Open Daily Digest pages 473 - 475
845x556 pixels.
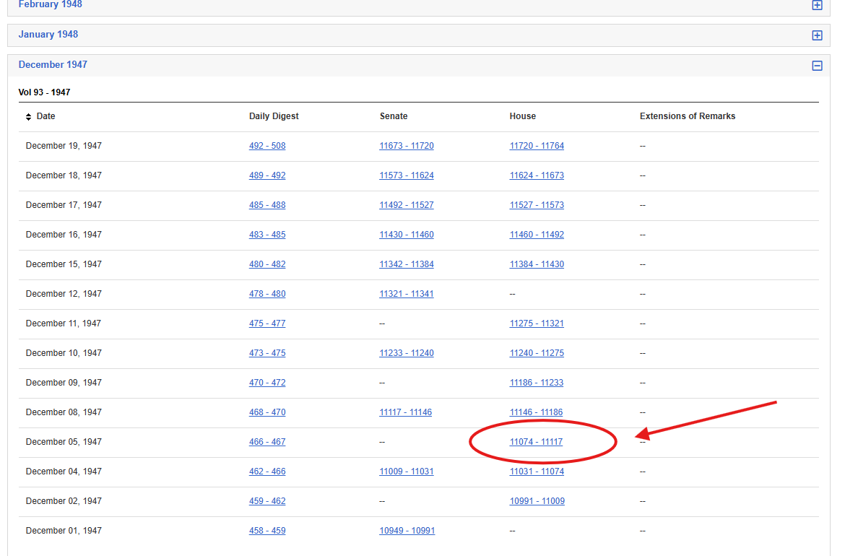point(267,353)
